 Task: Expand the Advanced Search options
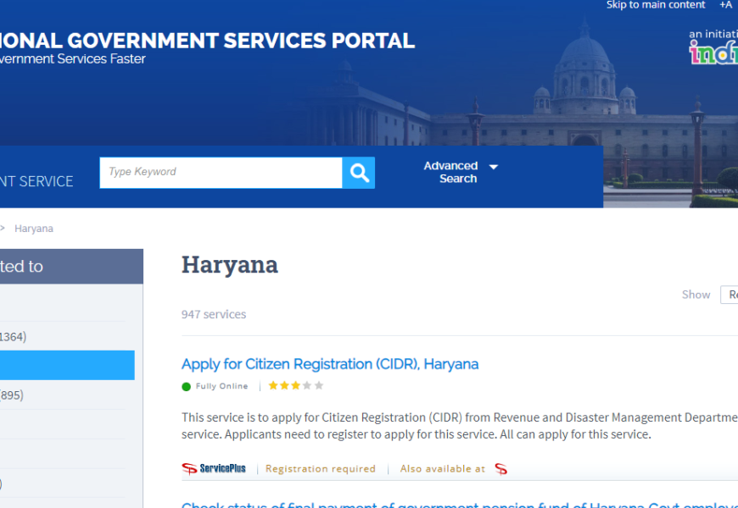pyautogui.click(x=451, y=173)
